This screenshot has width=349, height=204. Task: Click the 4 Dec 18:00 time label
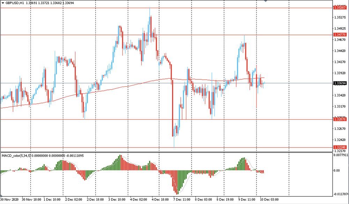tap(160, 199)
